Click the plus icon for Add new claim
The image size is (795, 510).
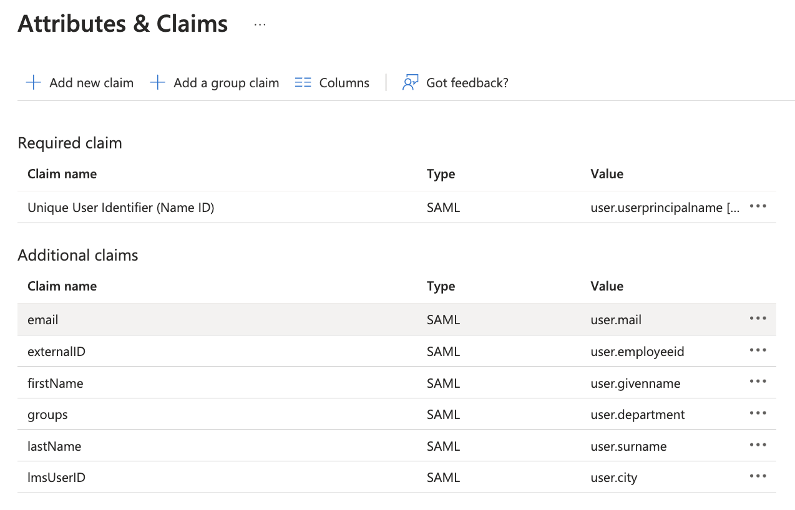(33, 83)
